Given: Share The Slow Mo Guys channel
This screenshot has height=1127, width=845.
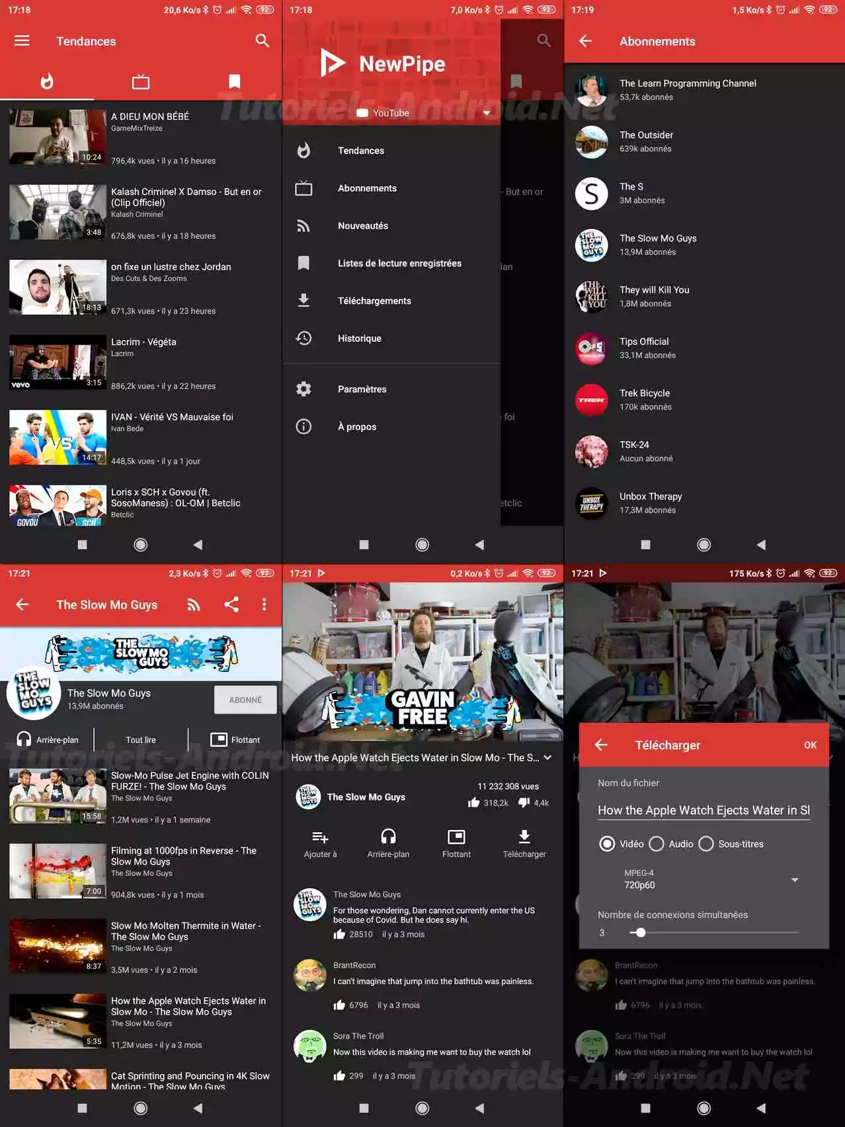Looking at the screenshot, I should [x=231, y=605].
